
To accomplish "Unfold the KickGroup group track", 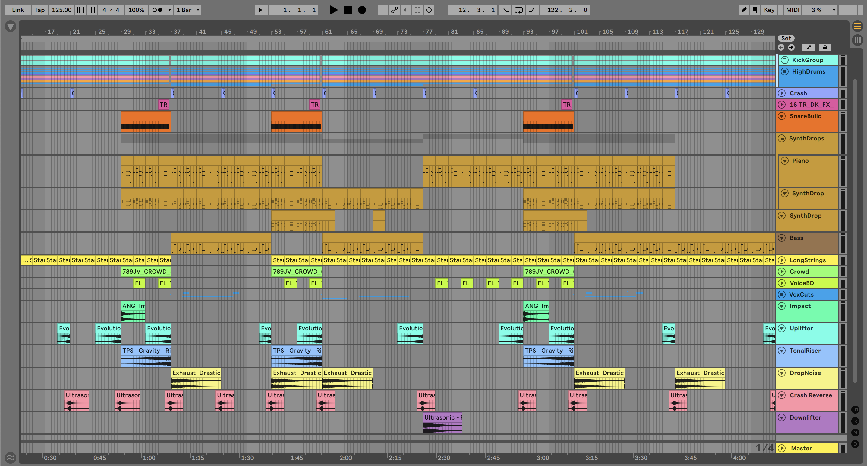I will click(784, 60).
